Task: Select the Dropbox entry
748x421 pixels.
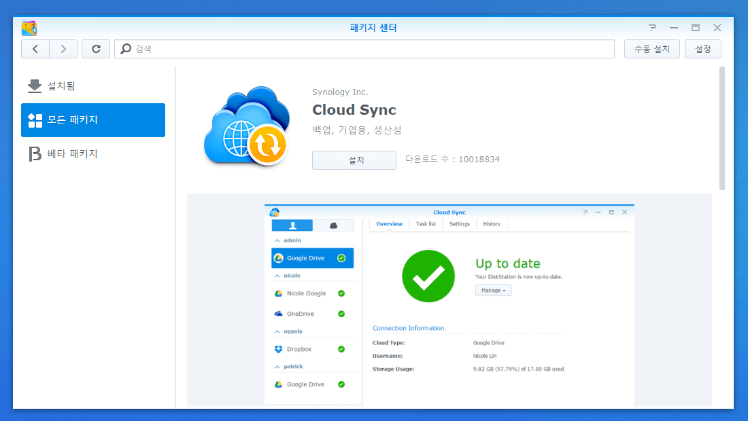Action: coord(313,349)
